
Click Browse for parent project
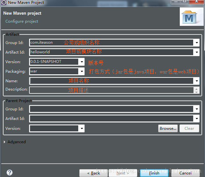[168, 129]
